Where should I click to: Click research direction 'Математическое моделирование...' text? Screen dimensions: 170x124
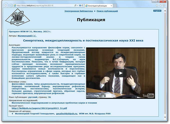[54, 103]
